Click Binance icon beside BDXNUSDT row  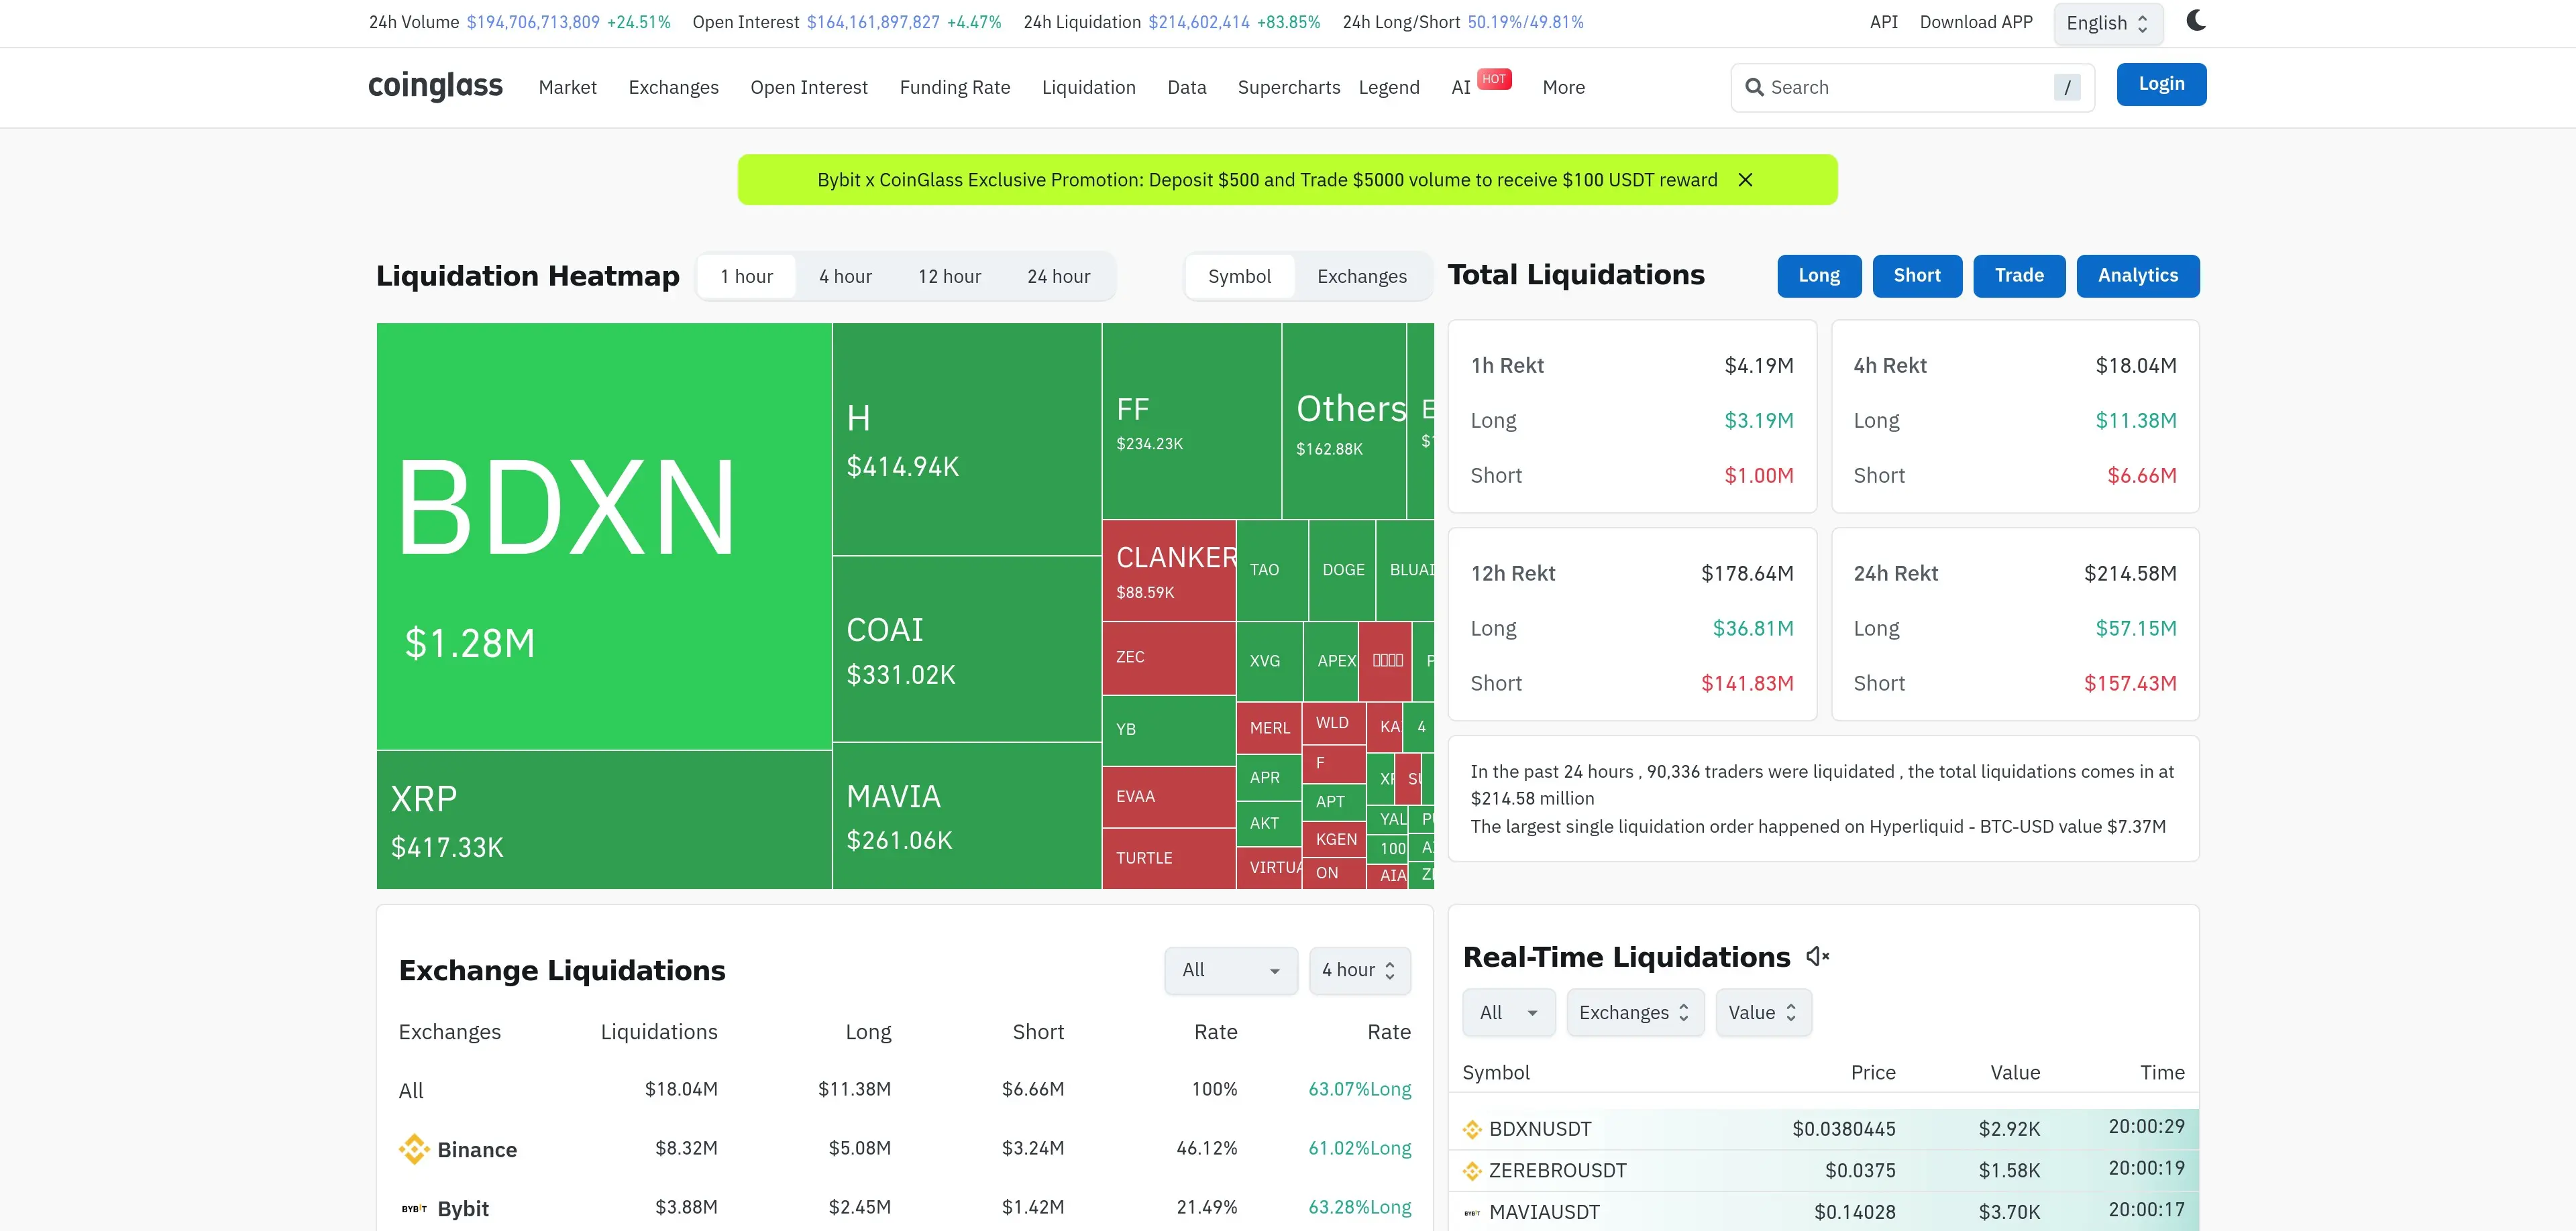[1472, 1129]
